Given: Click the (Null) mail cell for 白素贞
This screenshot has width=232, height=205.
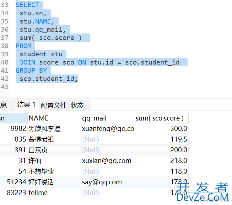Looking at the screenshot, I should pos(108,150).
